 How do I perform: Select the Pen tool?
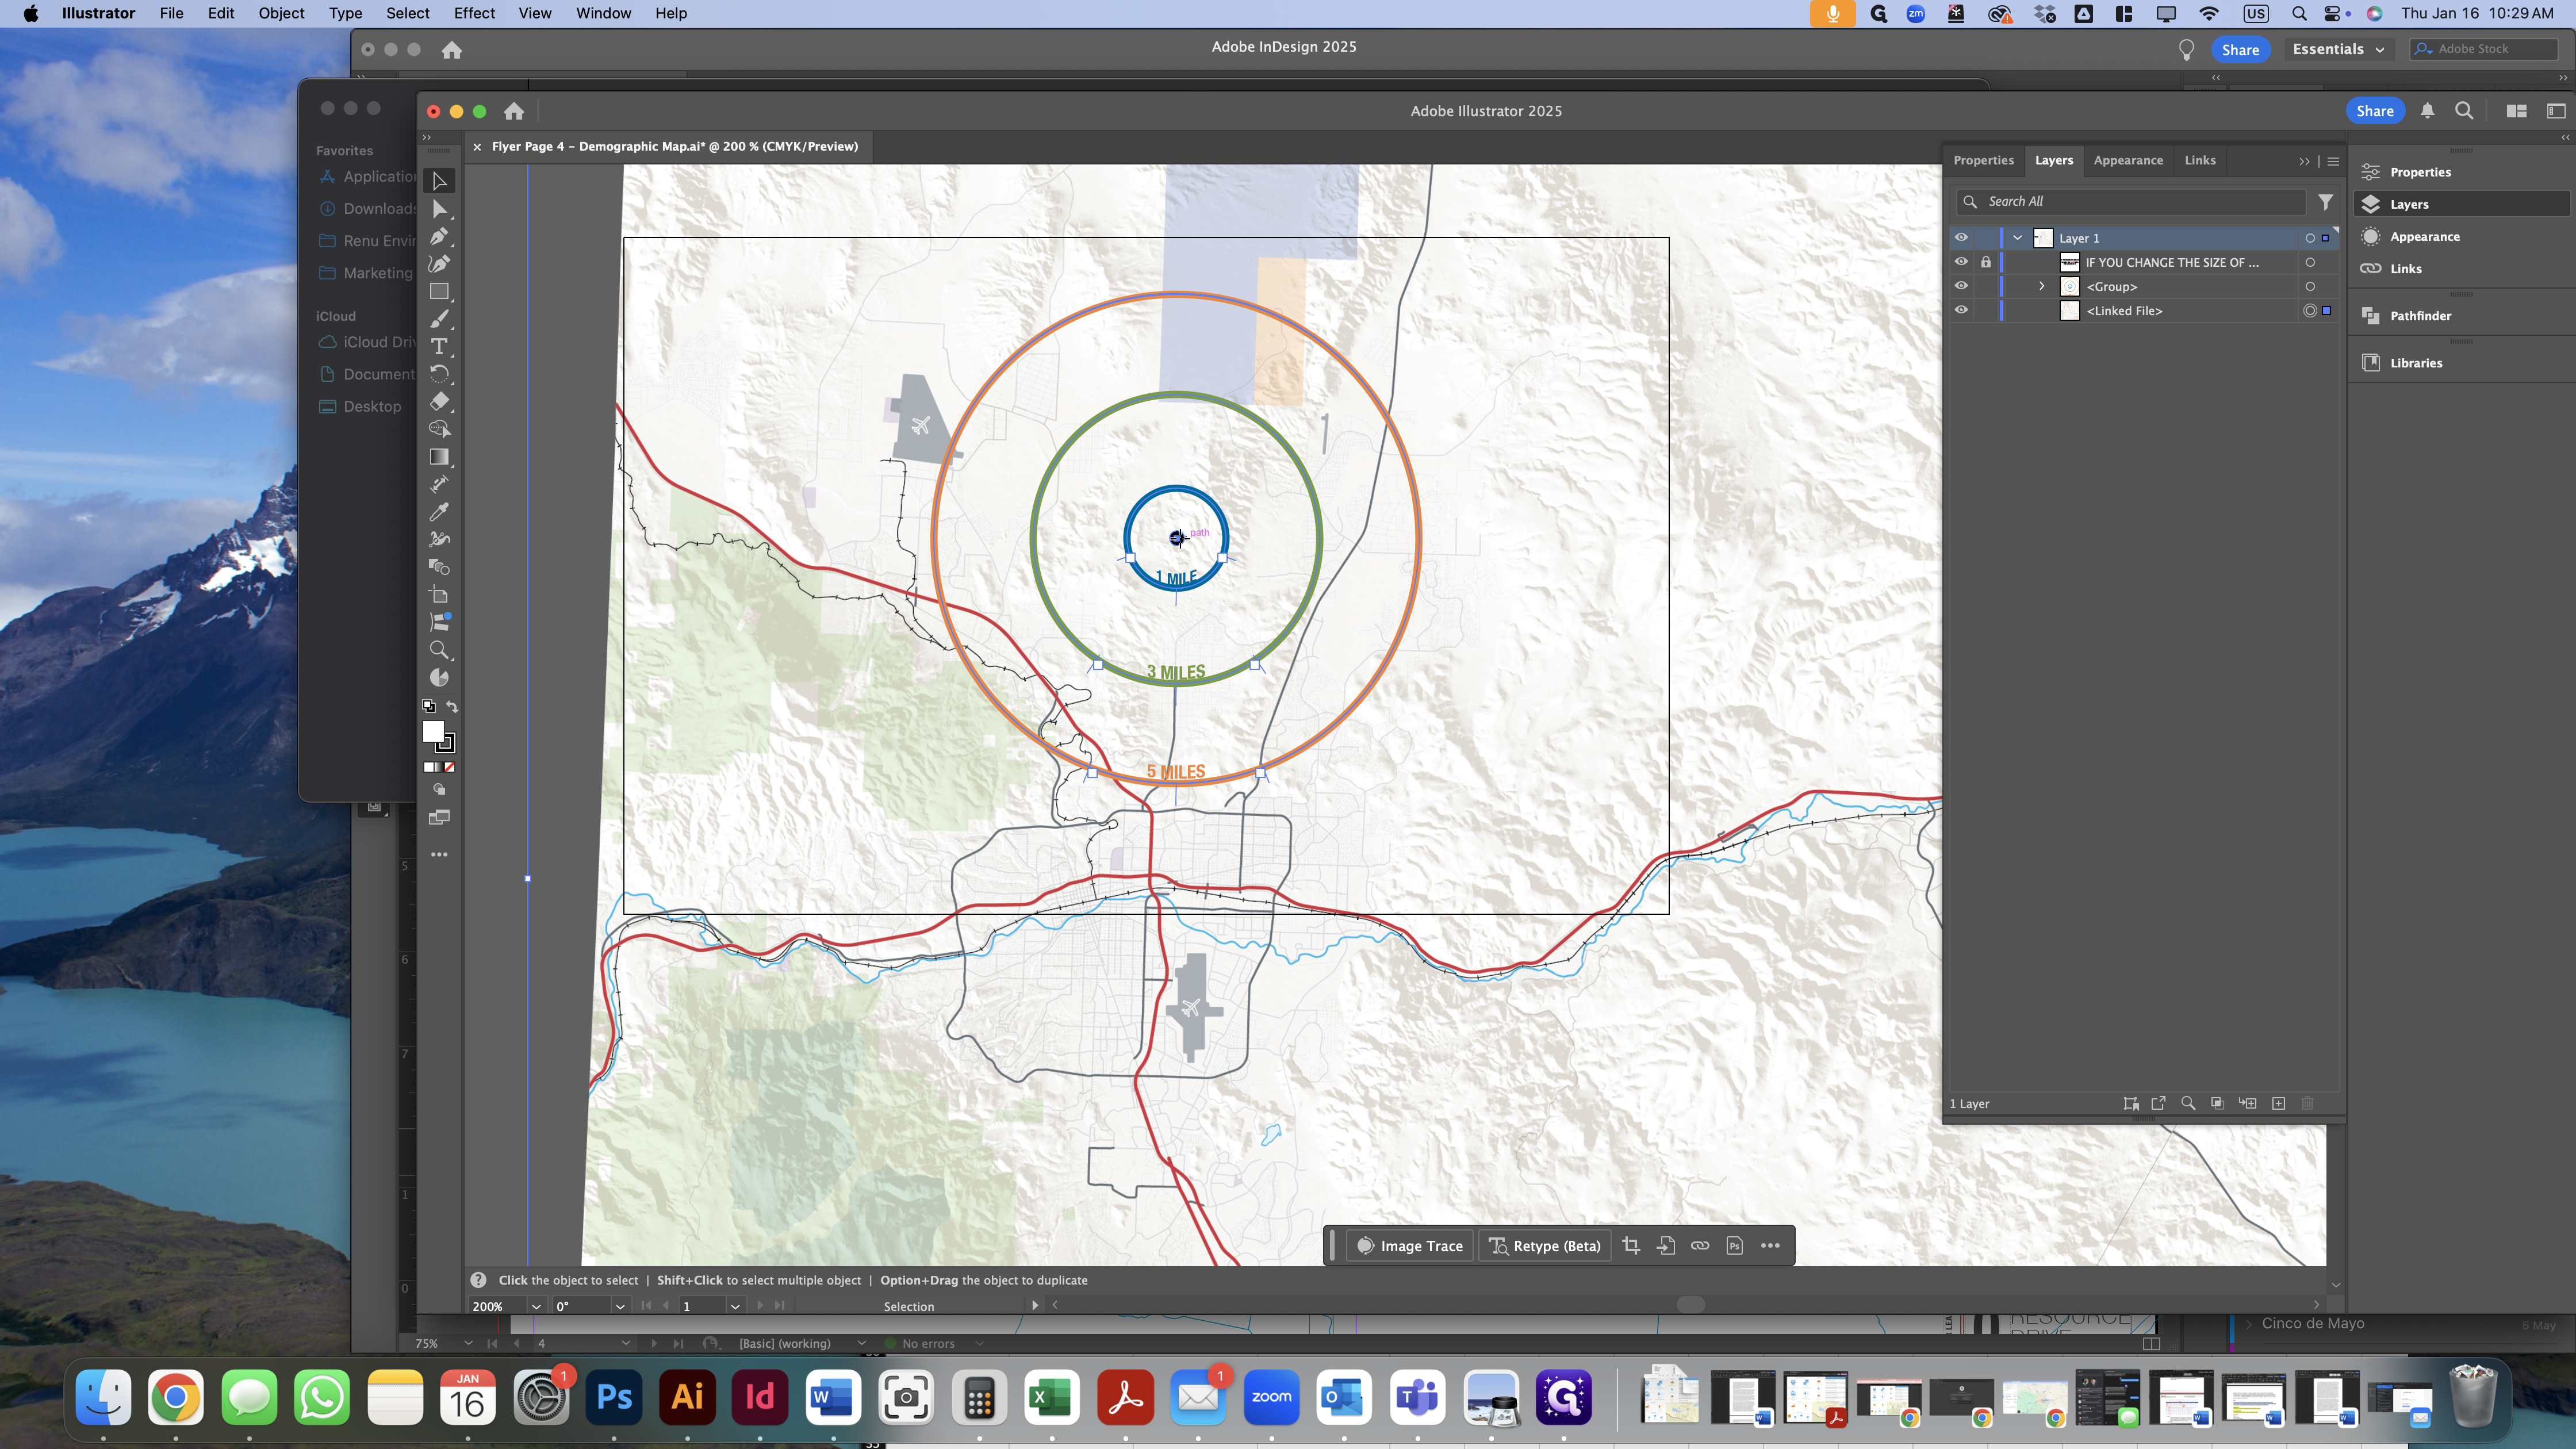(439, 237)
